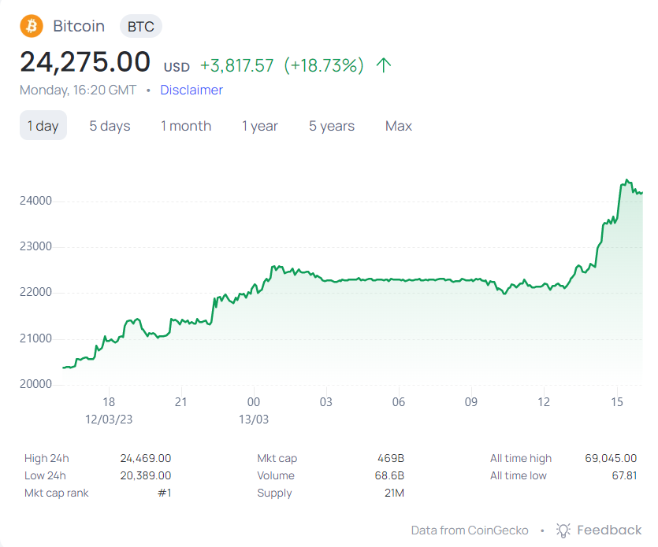
Task: Click the 09 hour axis label
Action: (470, 402)
